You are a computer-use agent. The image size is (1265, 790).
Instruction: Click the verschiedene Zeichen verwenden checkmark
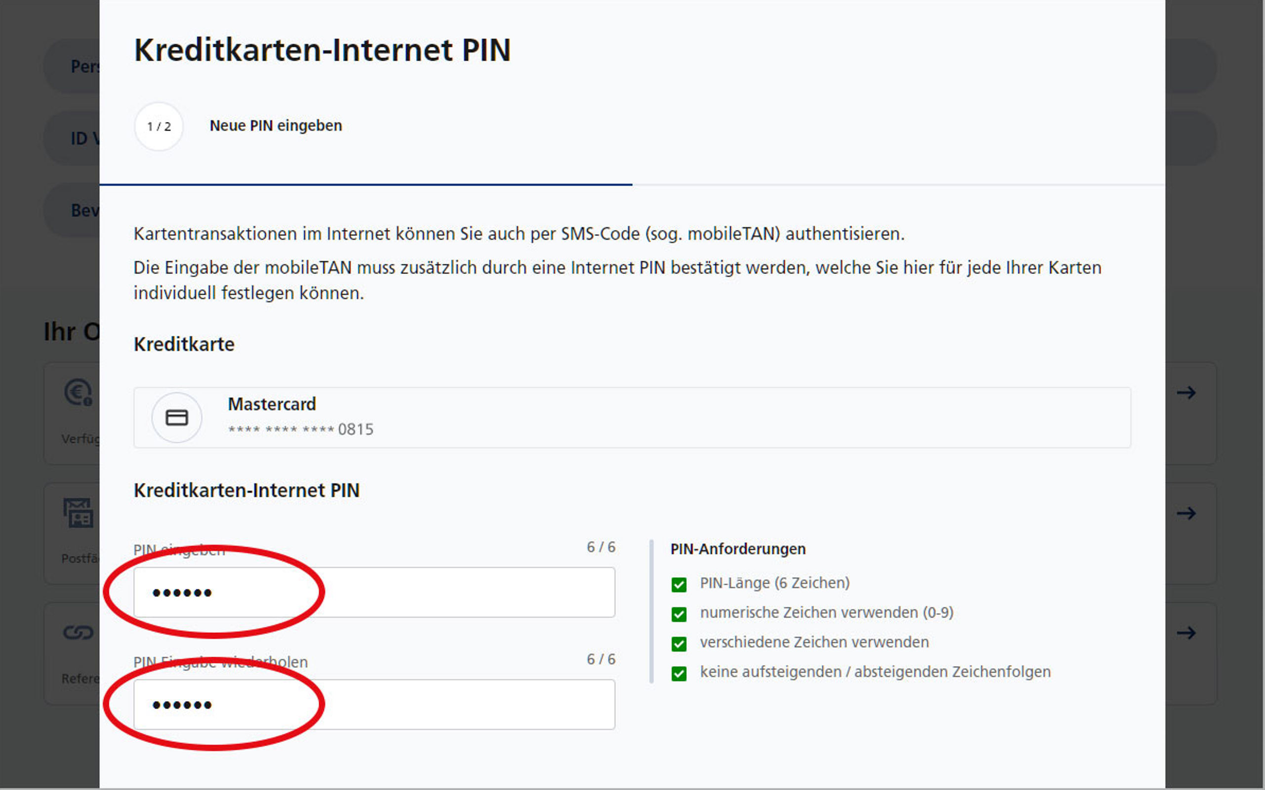point(678,644)
